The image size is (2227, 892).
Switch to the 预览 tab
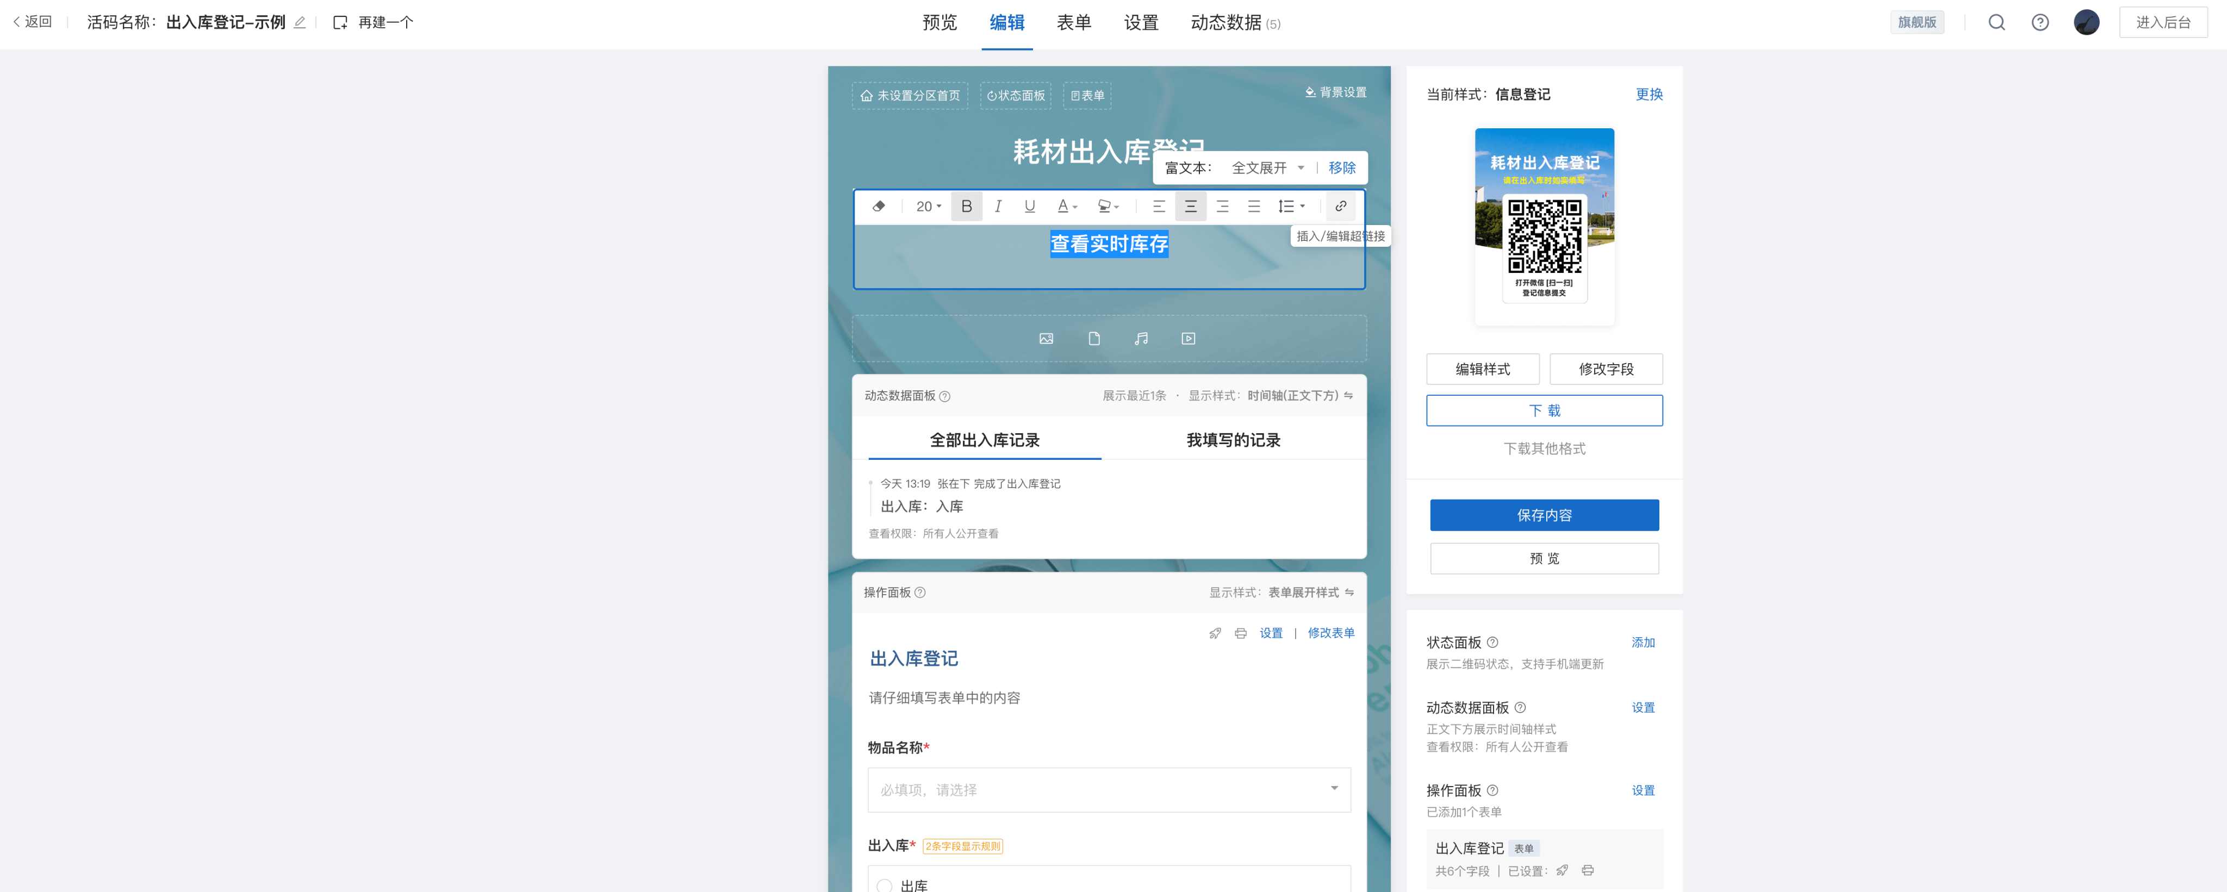pyautogui.click(x=939, y=22)
